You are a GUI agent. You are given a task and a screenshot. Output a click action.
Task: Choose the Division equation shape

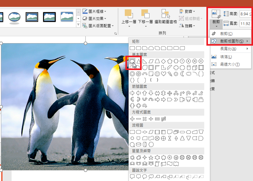coord(151,119)
